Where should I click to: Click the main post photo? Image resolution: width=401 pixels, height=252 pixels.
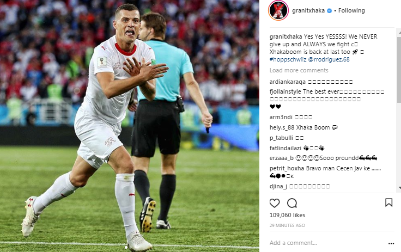pyautogui.click(x=130, y=126)
